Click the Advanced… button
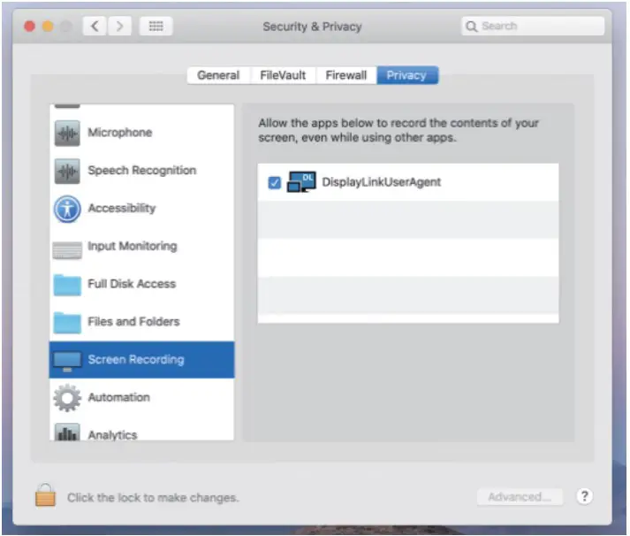The image size is (630, 536). pos(520,497)
